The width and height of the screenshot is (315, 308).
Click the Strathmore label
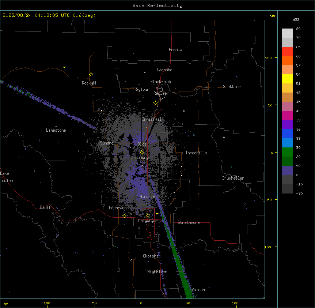[x=189, y=222]
